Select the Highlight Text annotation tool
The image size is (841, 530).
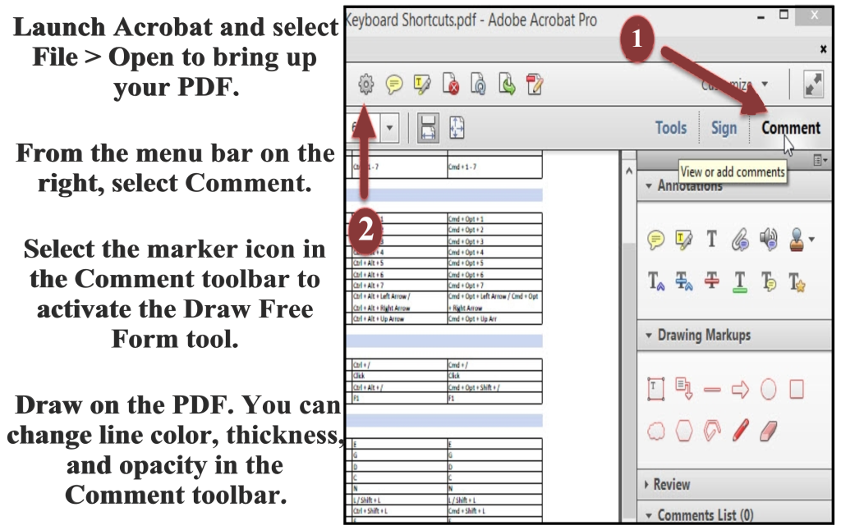[x=683, y=239]
